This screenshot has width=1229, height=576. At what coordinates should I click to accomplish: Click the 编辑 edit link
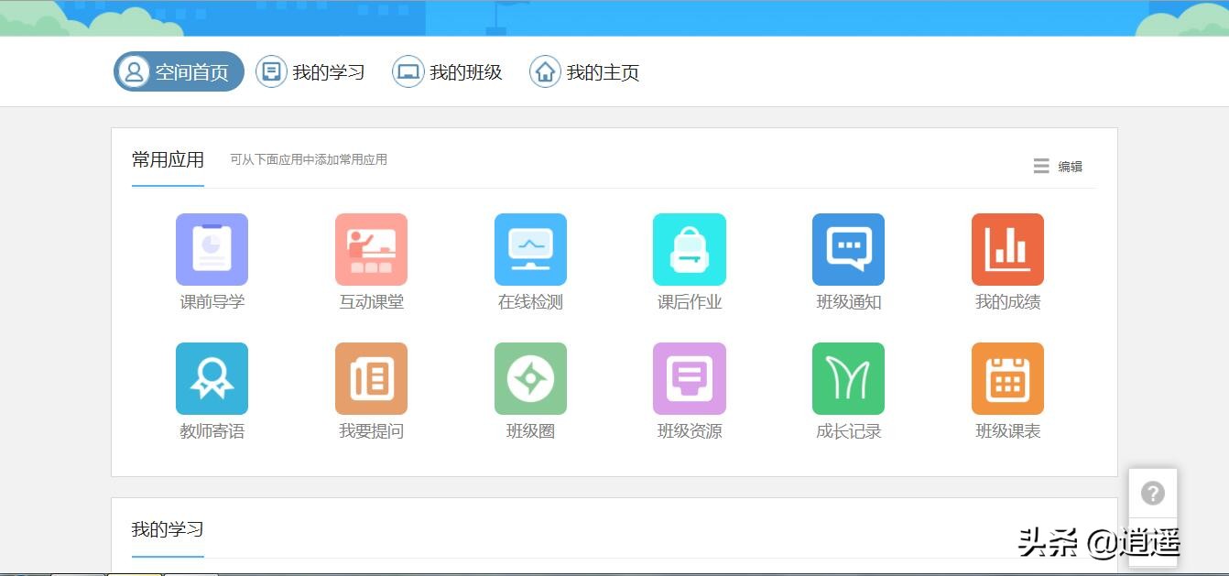(x=1071, y=167)
